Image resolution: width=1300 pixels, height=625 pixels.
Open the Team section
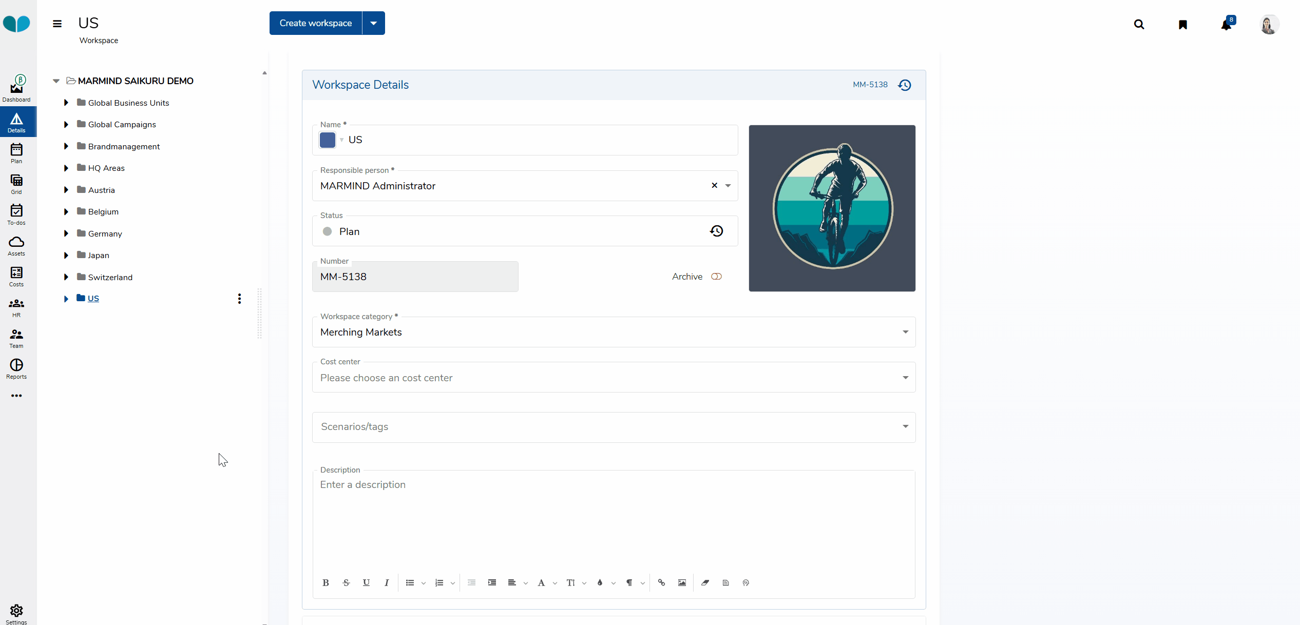pos(16,338)
